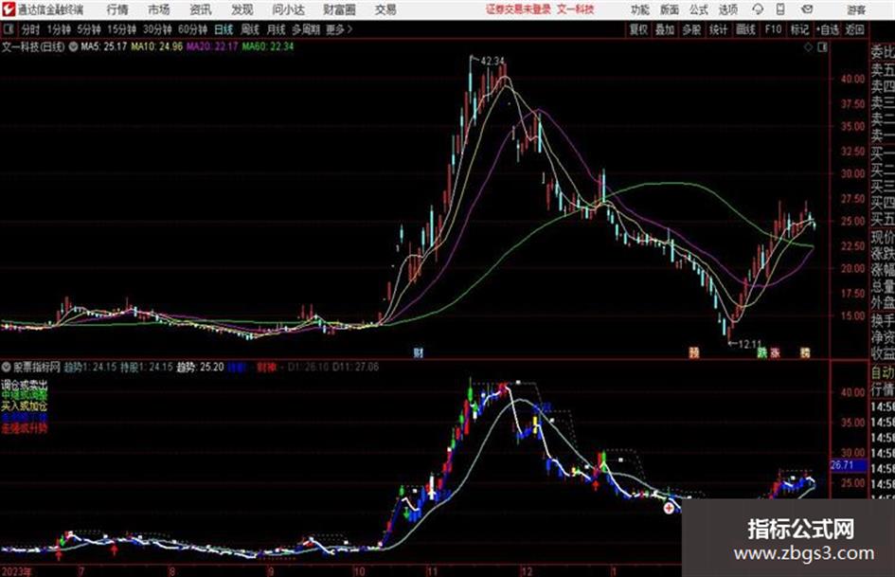Open the 市场 menu
This screenshot has width=895, height=577.
coord(159,9)
